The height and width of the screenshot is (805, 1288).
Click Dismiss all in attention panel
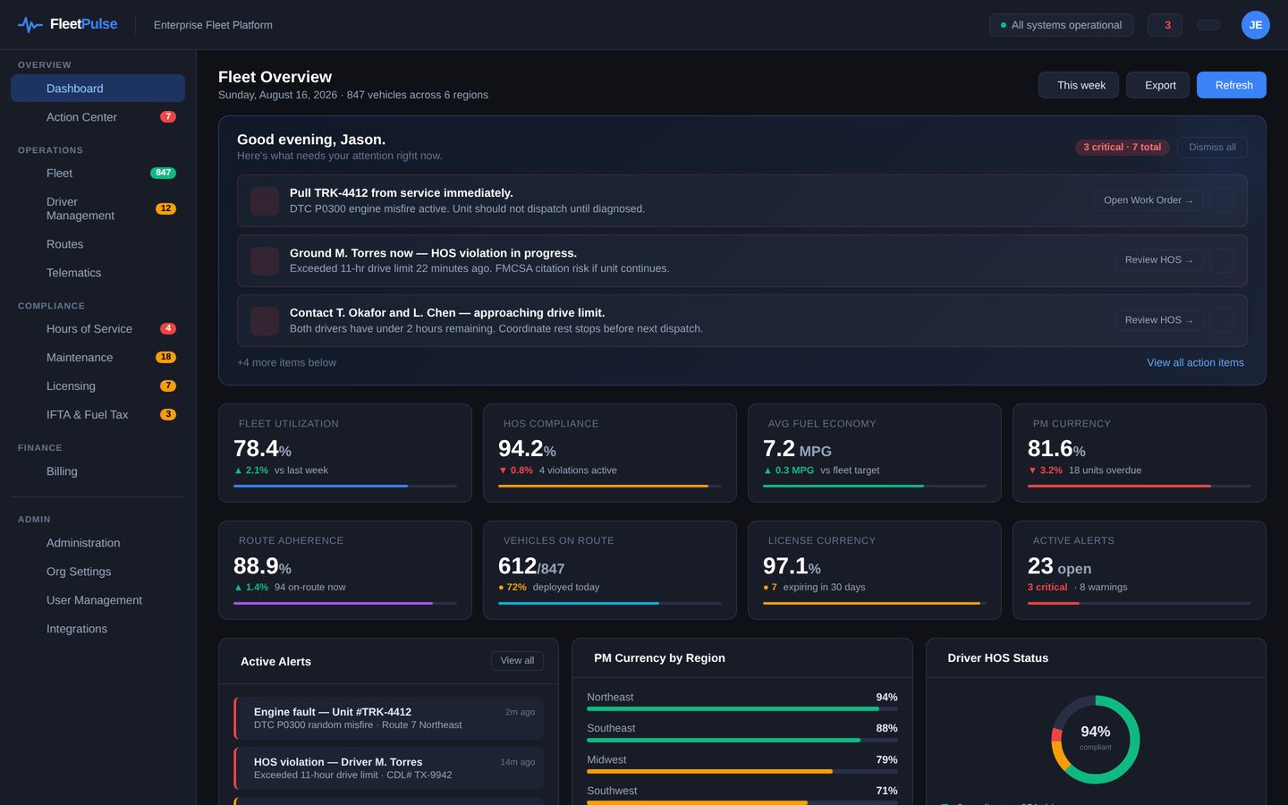[x=1212, y=147]
